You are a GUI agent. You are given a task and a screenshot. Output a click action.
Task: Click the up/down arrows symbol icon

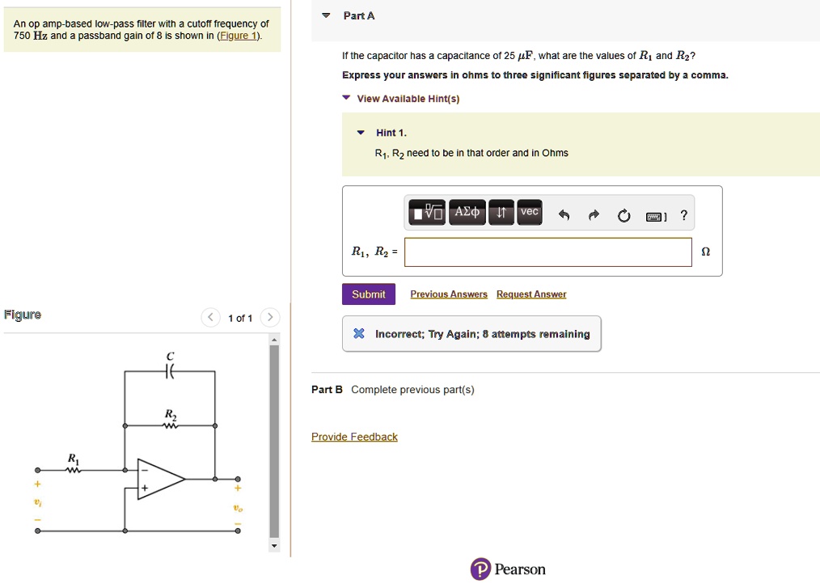(500, 211)
